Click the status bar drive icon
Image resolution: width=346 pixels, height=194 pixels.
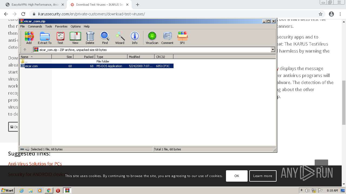pos(22,149)
